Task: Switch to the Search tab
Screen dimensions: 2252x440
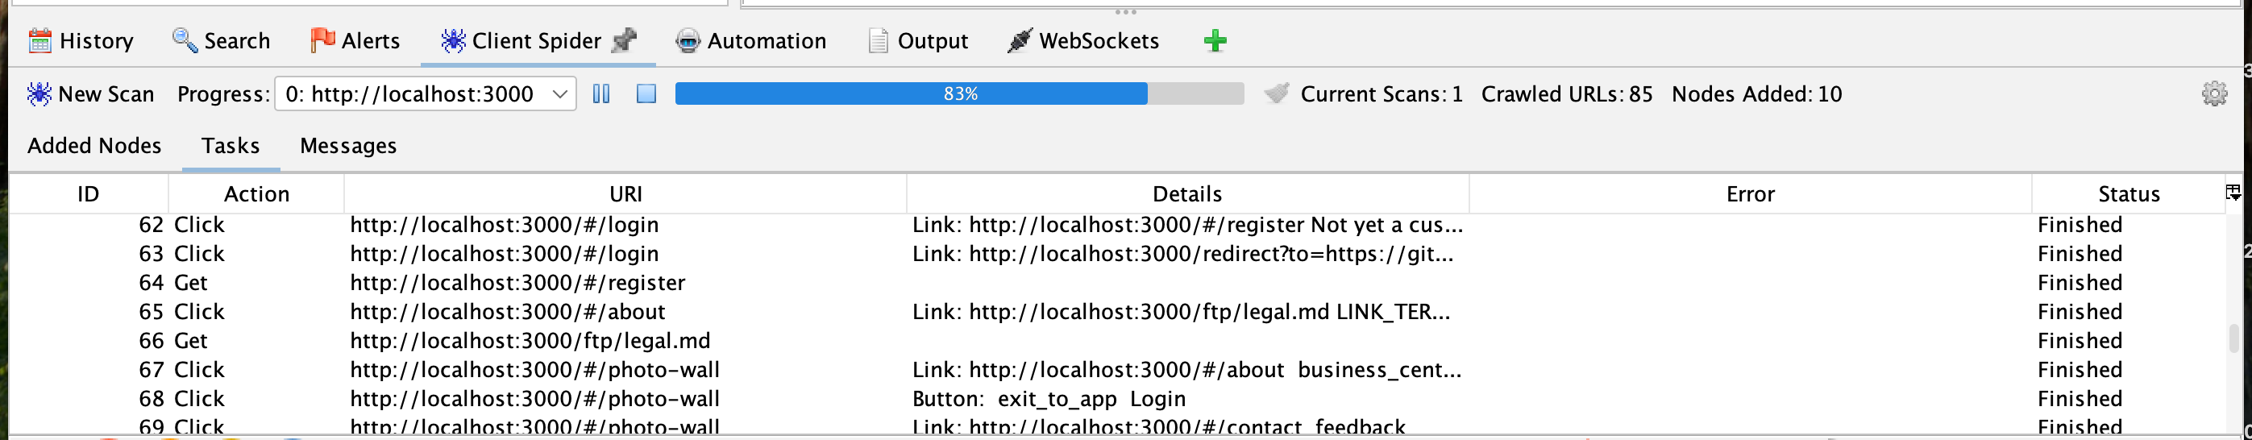Action: click(221, 41)
